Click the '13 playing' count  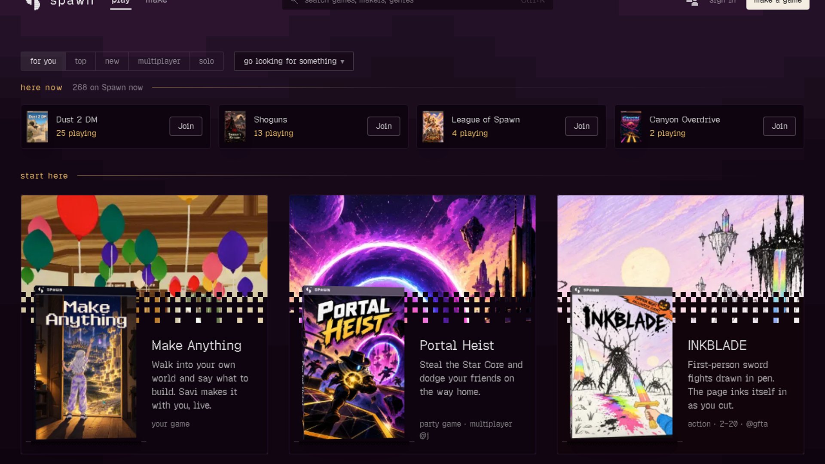tap(273, 133)
